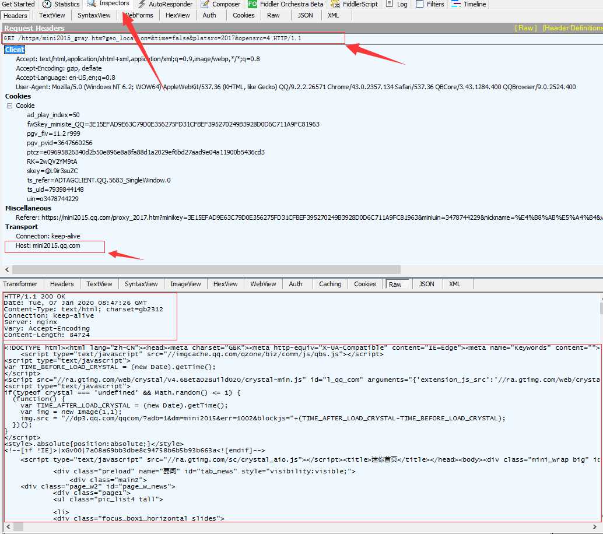Screen dimensions: 603x534
Task: Show the Log tab
Action: click(x=397, y=4)
